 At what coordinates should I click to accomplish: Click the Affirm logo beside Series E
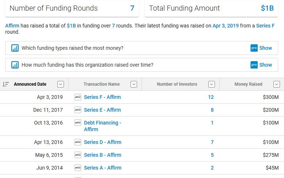(78, 110)
